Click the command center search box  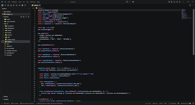pyautogui.click(x=97, y=2)
